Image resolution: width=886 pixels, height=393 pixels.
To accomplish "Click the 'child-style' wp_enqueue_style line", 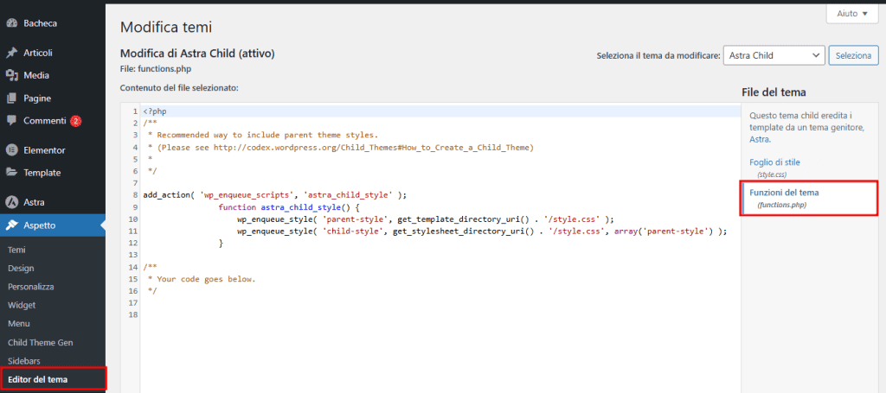I will [482, 231].
